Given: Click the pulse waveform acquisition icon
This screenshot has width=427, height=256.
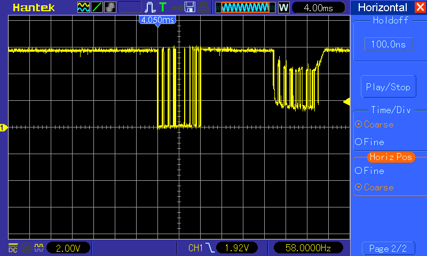Looking at the screenshot, I should click(150, 7).
